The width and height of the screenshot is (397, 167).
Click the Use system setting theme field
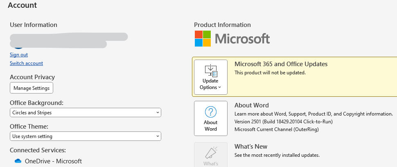82,136
